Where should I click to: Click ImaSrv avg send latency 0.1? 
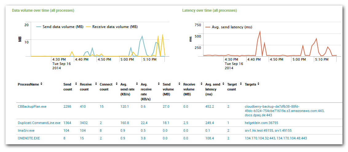click(208, 130)
